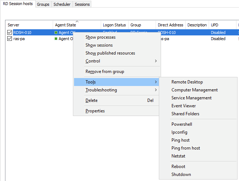Click the Control submenu arrow
The image size is (239, 181).
156,61
